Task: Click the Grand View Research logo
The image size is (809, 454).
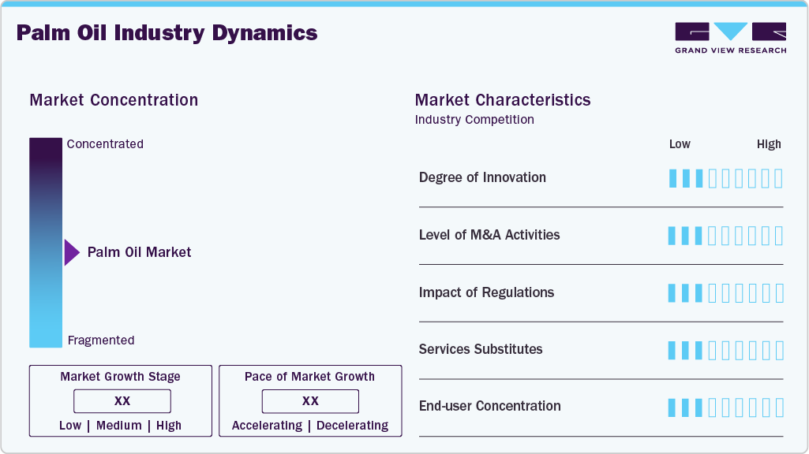Action: tap(730, 38)
